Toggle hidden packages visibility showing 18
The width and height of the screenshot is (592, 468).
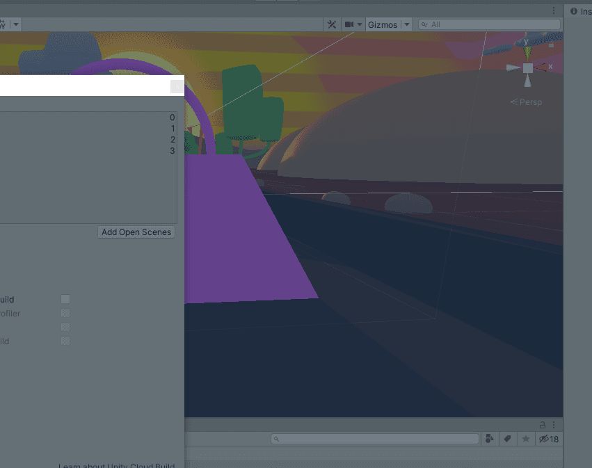549,439
